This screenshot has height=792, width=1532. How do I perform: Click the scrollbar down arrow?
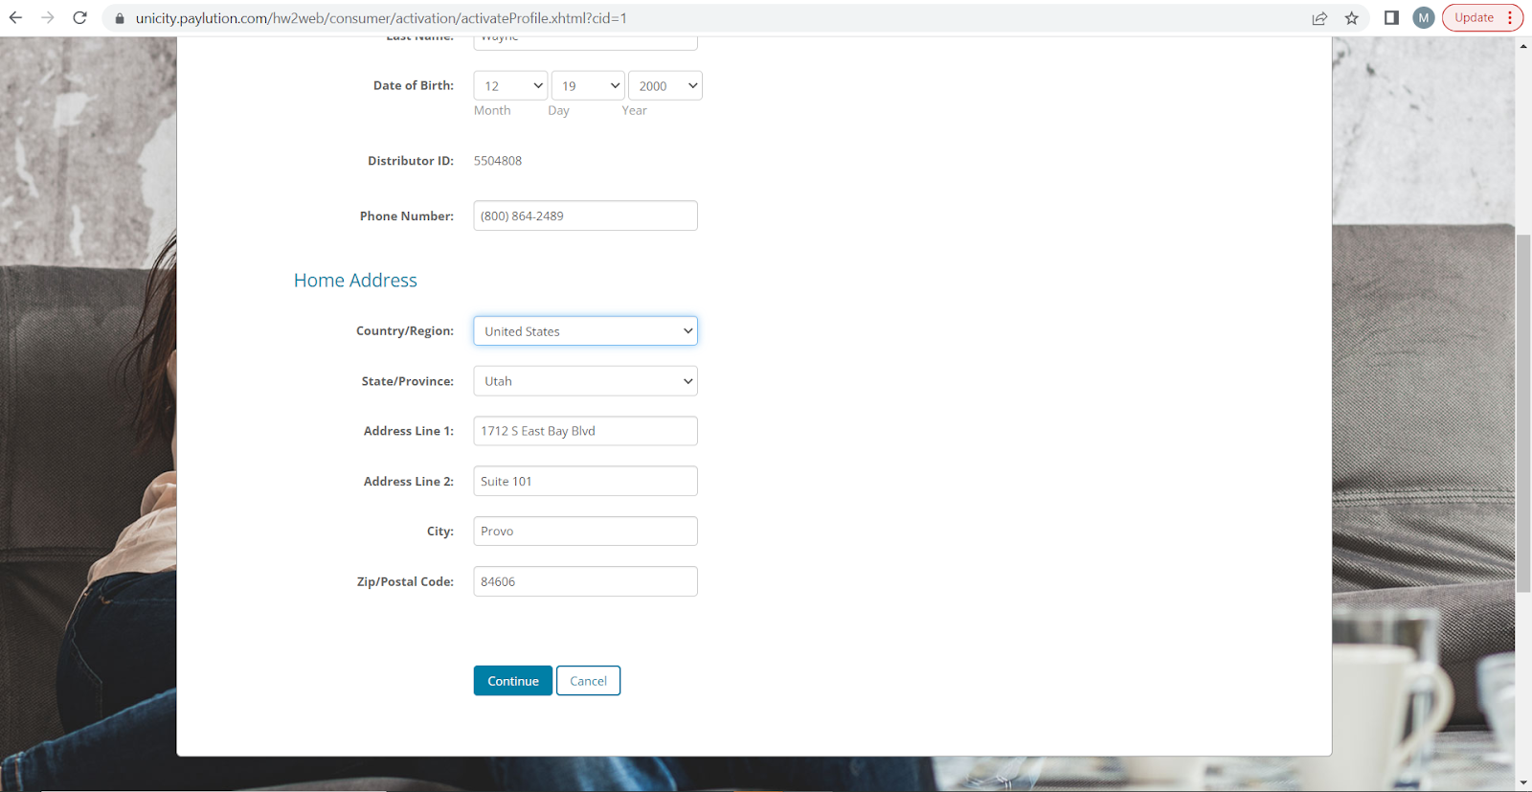pyautogui.click(x=1523, y=783)
